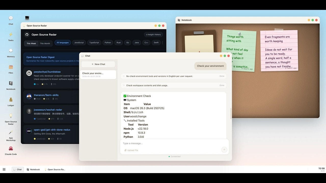326x183 pixels.
Task: Open the Open Source Radar desktop icon
Action: pyautogui.click(x=11, y=116)
